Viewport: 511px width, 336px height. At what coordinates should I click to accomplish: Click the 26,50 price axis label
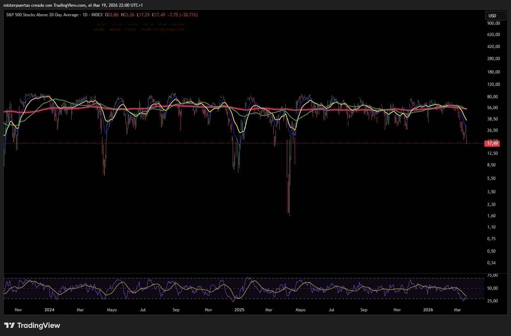(493, 130)
